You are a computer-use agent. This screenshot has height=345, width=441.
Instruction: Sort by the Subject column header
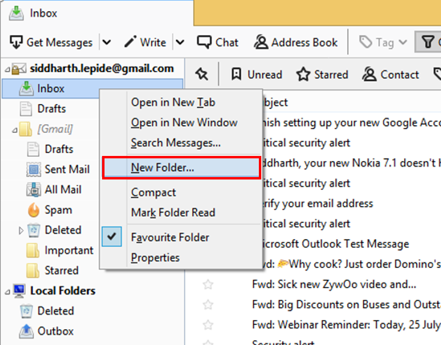click(276, 102)
